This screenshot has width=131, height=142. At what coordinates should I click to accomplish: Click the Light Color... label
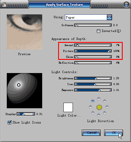coord(69,116)
